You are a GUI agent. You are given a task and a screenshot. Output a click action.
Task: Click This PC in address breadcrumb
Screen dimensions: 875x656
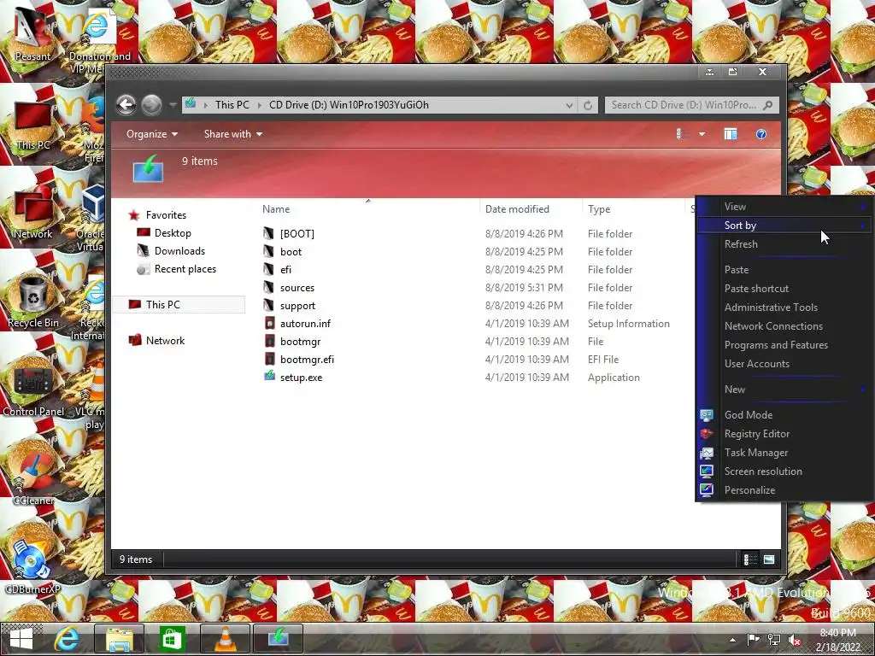(x=232, y=105)
